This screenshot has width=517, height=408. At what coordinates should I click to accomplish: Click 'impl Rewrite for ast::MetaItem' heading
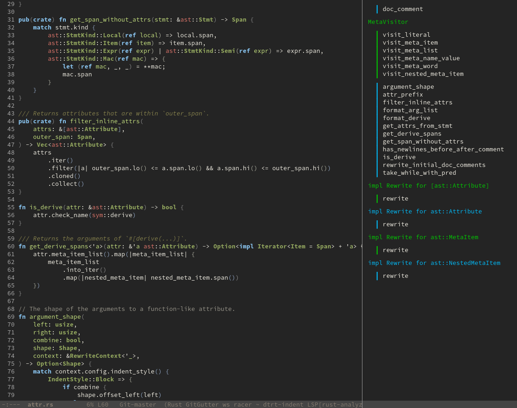click(x=423, y=237)
